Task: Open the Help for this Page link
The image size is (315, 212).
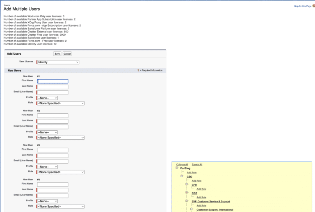Action: tap(303, 6)
